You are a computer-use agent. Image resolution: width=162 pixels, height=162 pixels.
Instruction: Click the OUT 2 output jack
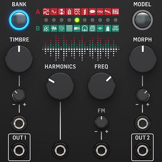(143, 150)
